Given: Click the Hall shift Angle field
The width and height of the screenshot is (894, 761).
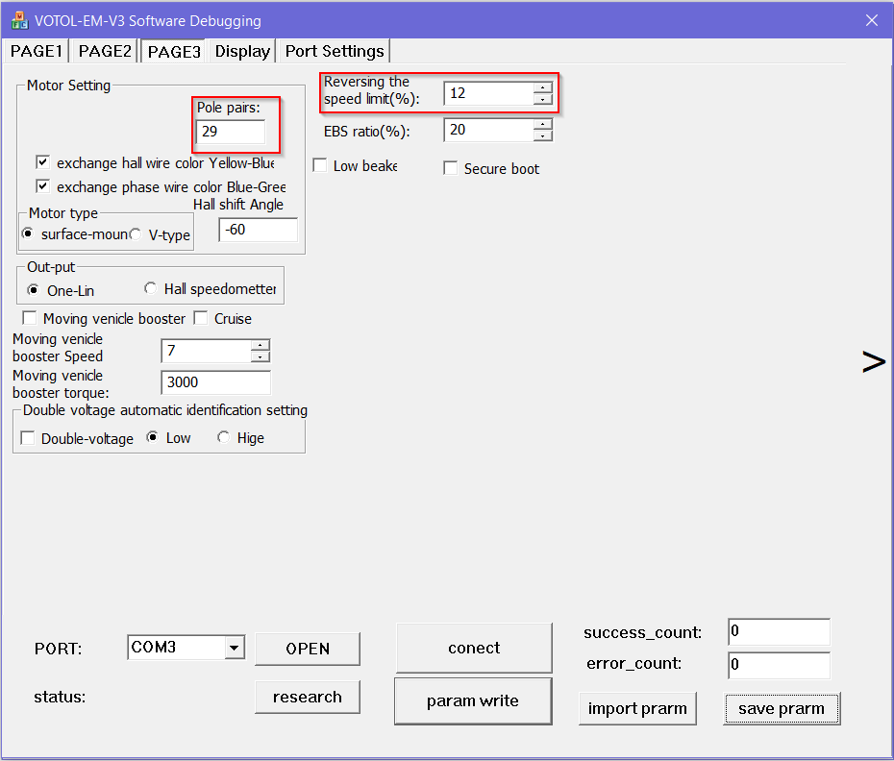Looking at the screenshot, I should 258,230.
